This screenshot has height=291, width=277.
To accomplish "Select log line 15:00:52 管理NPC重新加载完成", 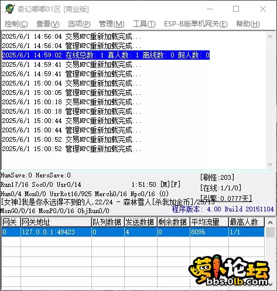I will (x=71, y=149).
